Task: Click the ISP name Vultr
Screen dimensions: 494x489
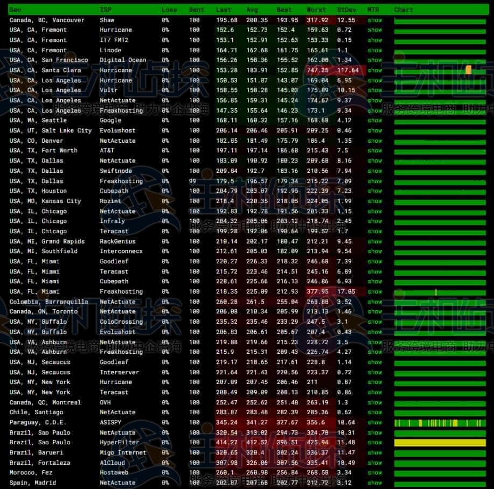Action: tap(109, 90)
